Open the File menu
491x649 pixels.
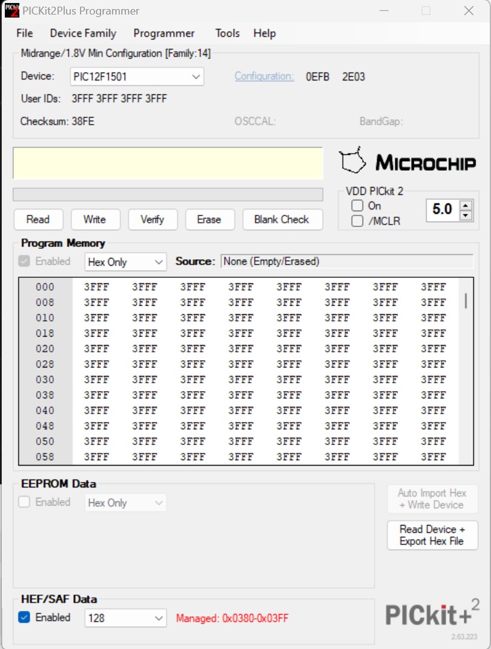pos(24,33)
